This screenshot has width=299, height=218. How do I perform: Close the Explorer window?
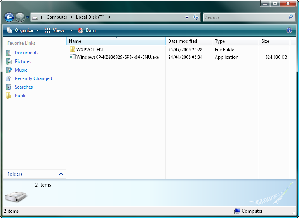click(288, 3)
